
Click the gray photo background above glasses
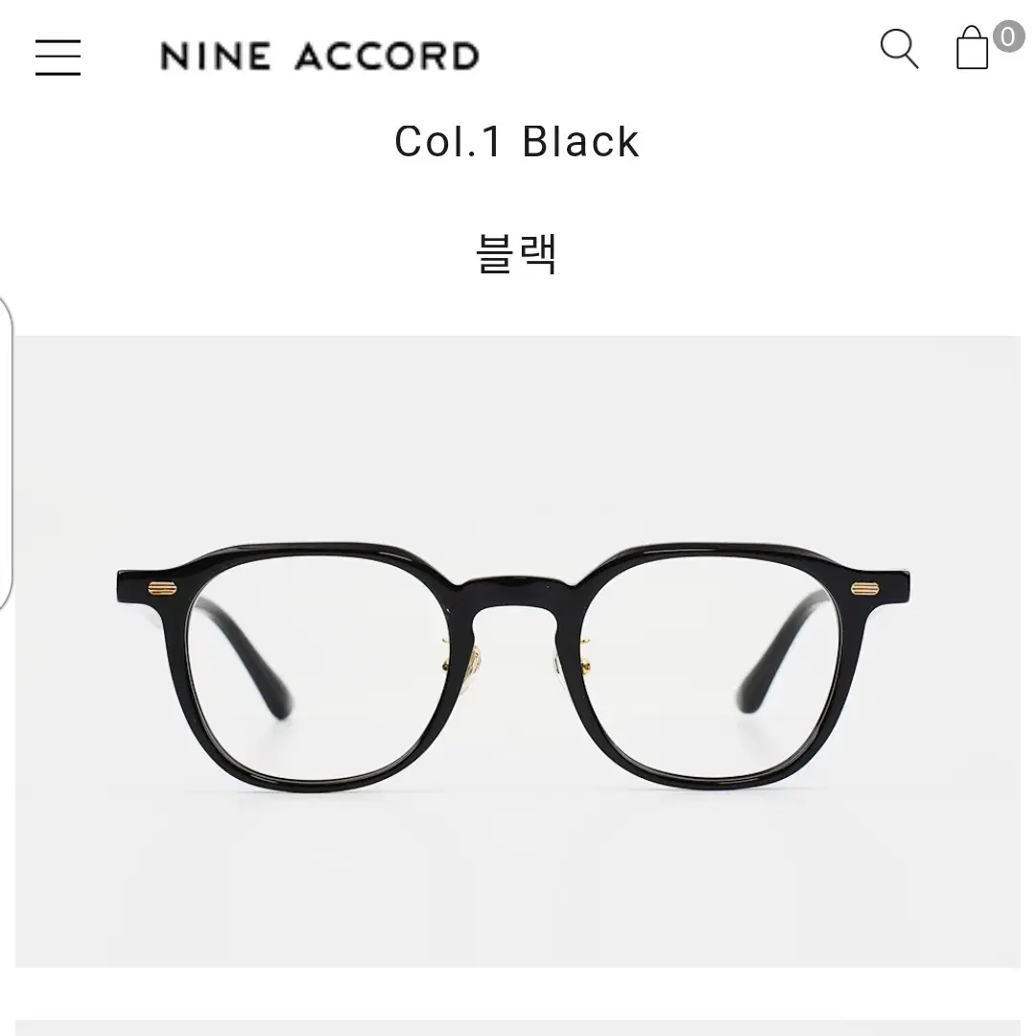pyautogui.click(x=518, y=436)
